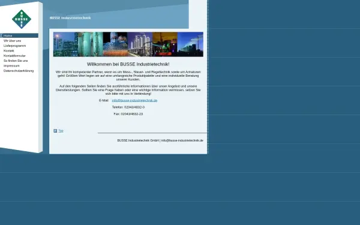This screenshot has height=225, width=360.
Task: Go to Lieferprogramm
Action: point(14,46)
